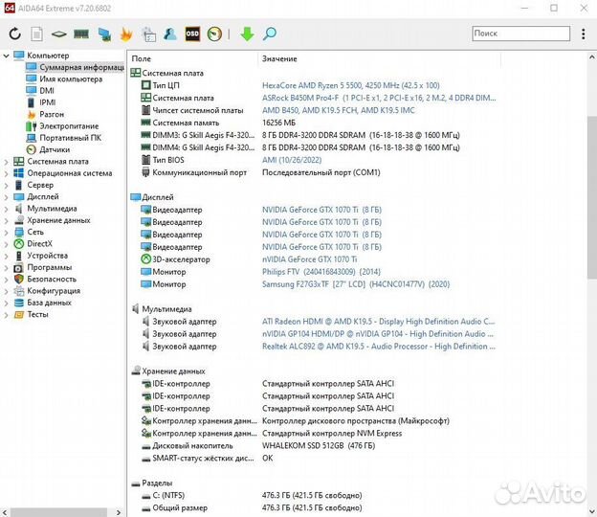Click the left pane scroll-right arrow
This screenshot has width=597, height=517.
[119, 512]
